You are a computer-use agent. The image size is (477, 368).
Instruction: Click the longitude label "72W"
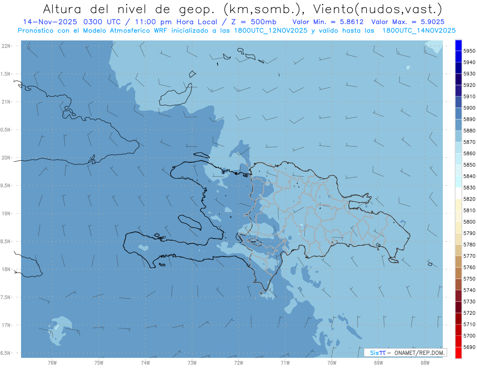(x=238, y=363)
